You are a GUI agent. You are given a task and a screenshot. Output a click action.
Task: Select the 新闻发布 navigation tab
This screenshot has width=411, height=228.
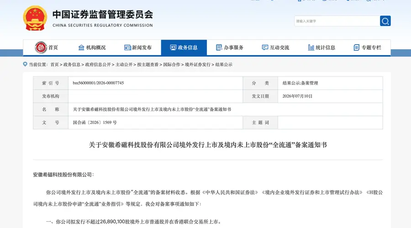click(x=138, y=47)
